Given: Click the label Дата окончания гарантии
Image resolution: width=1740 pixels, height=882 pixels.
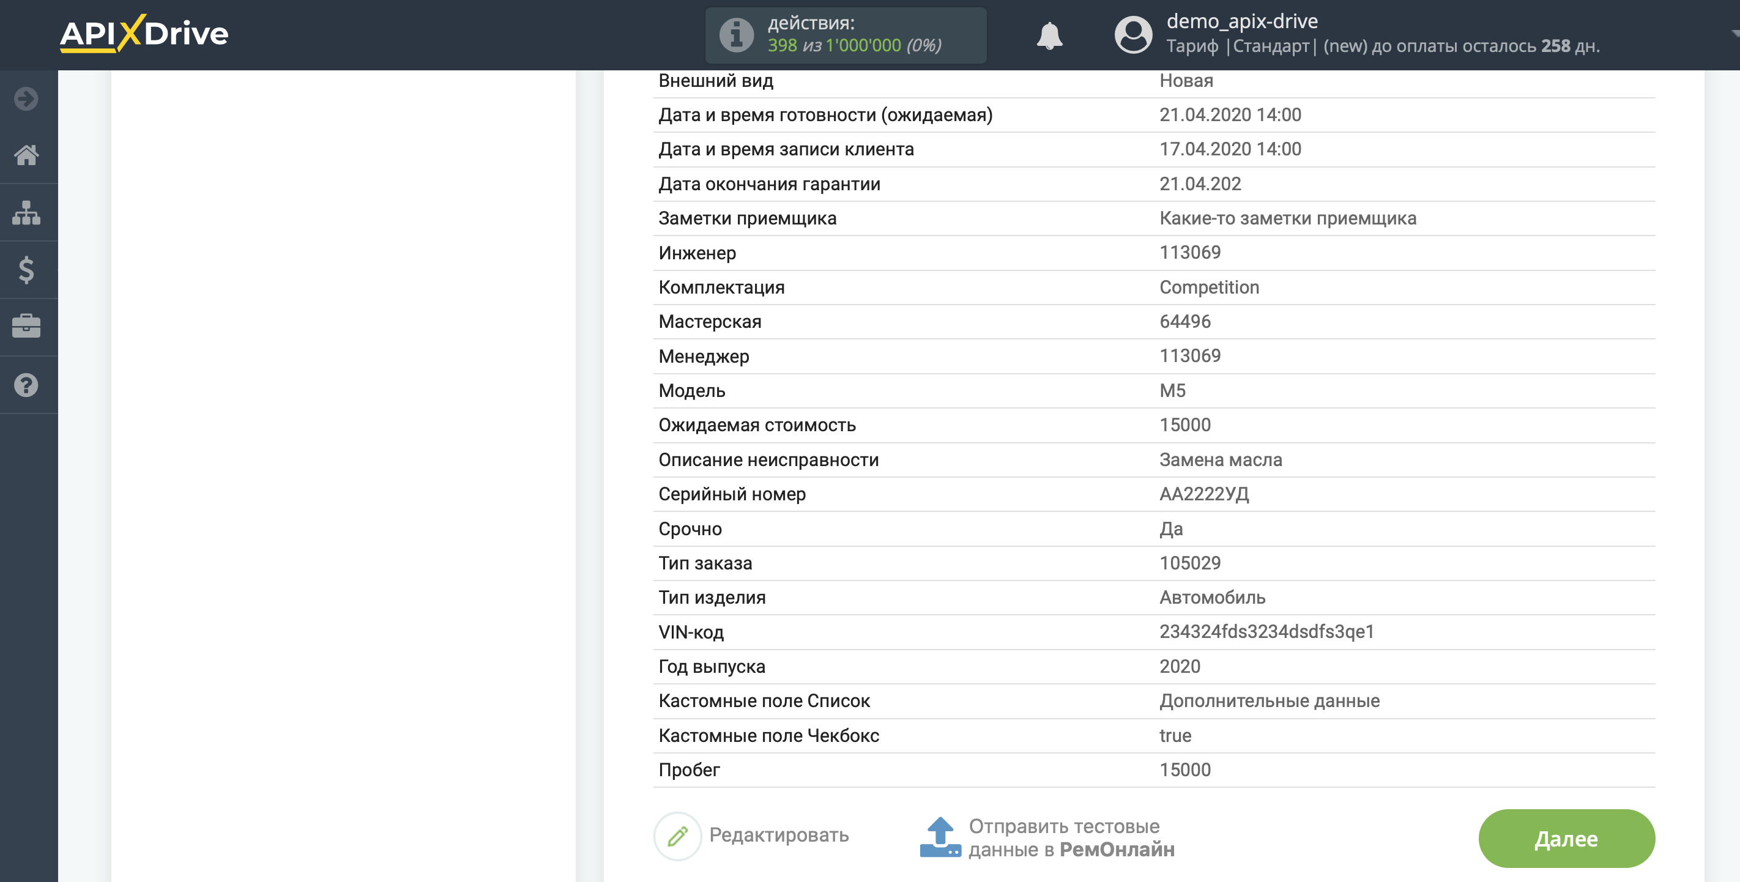Looking at the screenshot, I should (769, 183).
